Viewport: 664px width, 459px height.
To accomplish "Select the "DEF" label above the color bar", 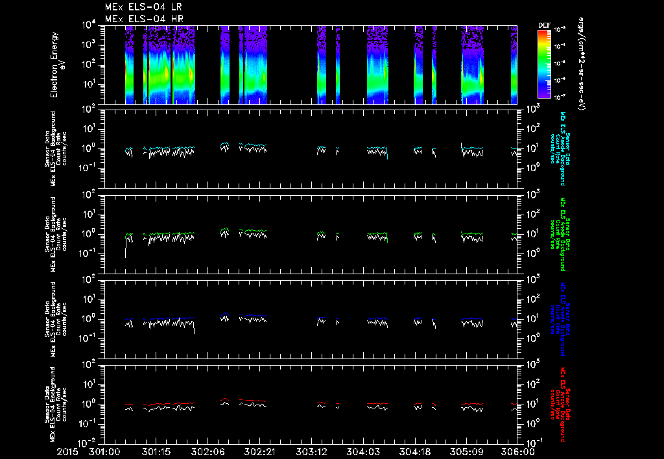I will 544,25.
